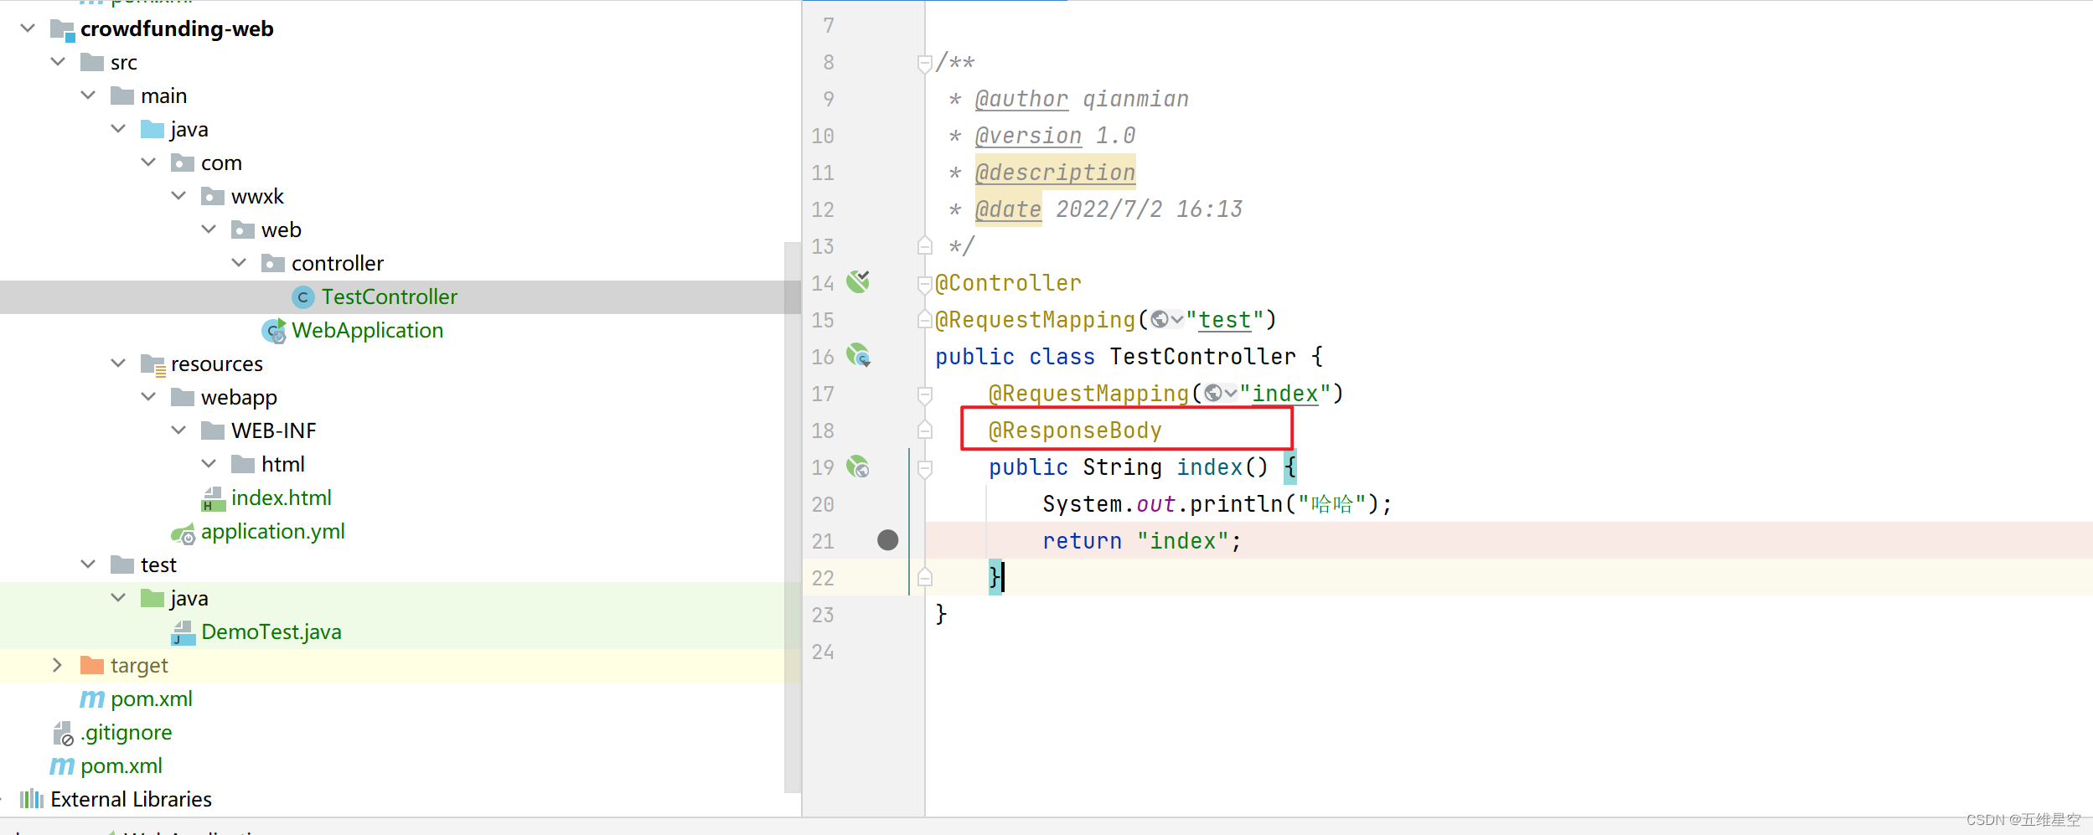
Task: Select External Libraries node
Action: (131, 799)
